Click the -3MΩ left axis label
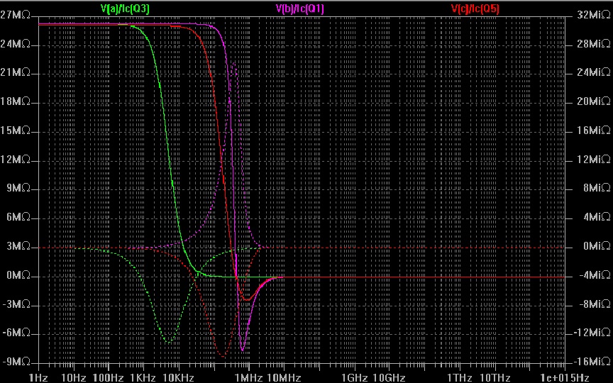The width and height of the screenshot is (613, 383). (16, 304)
